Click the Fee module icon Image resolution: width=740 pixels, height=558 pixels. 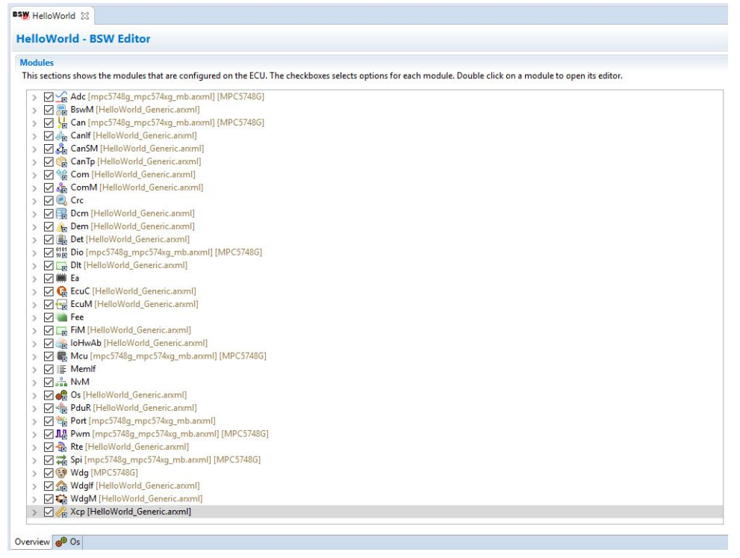click(63, 317)
